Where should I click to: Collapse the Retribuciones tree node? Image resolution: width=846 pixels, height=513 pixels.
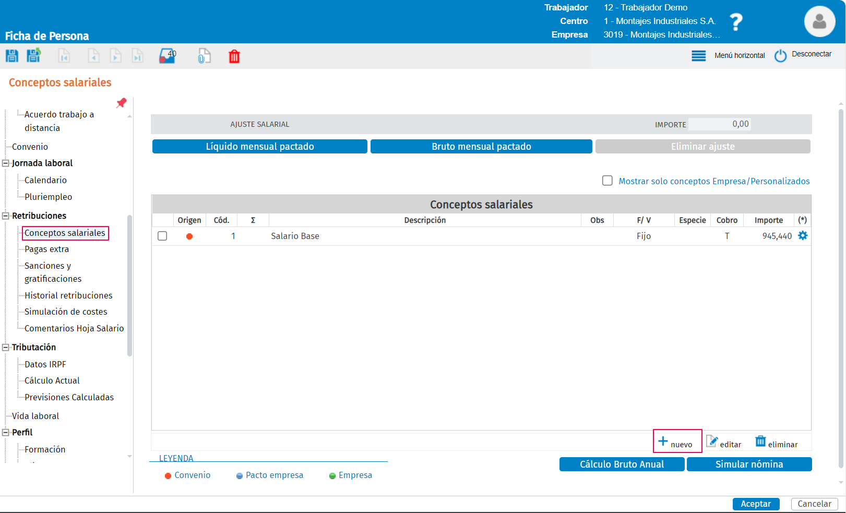6,216
